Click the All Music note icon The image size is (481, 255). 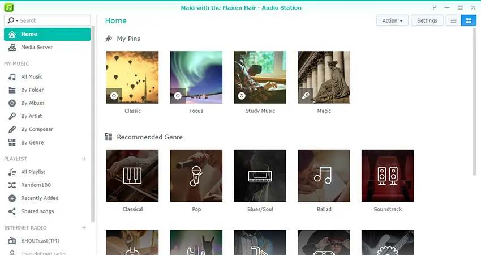coord(12,77)
